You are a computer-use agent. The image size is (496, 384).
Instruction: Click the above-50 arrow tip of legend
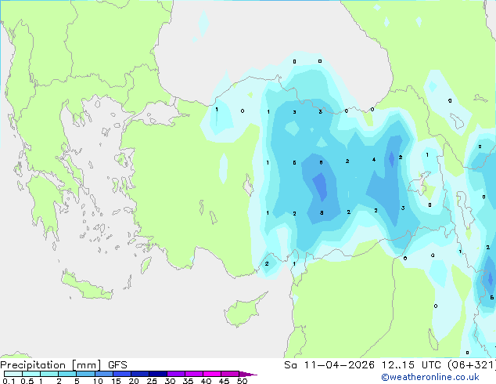[x=248, y=374]
